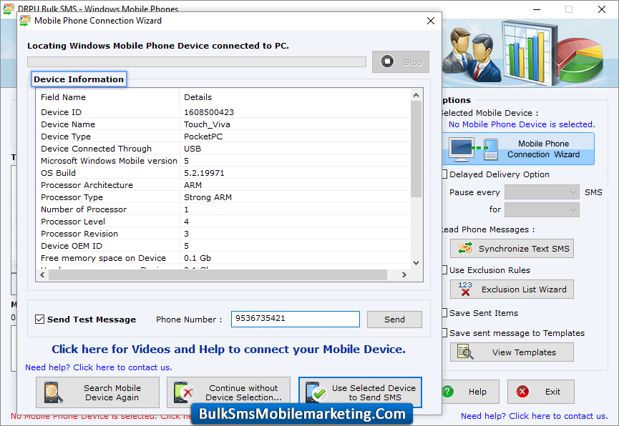
Task: Open Videos and Help to connect link
Action: coord(228,349)
